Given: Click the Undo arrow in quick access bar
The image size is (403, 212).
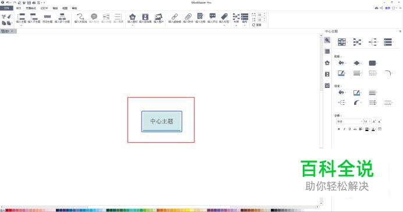Looking at the screenshot, I should [x=8, y=2].
